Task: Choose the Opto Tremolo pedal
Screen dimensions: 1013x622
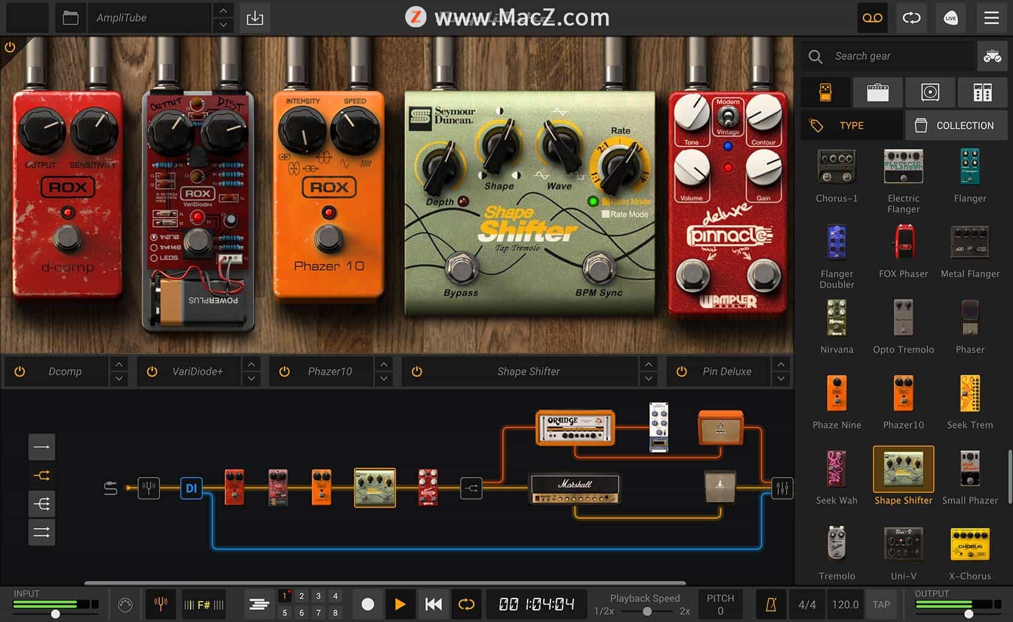Action: click(903, 326)
